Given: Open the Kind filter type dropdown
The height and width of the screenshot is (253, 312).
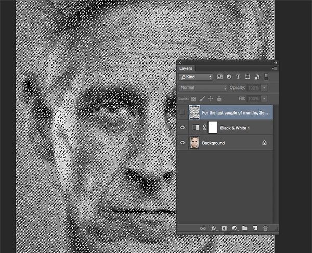Looking at the screenshot, I should pyautogui.click(x=196, y=77).
